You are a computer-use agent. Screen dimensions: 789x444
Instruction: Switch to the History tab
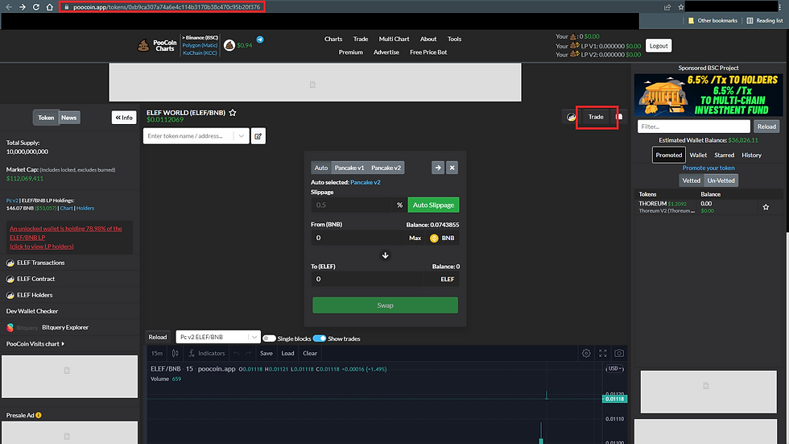click(751, 155)
